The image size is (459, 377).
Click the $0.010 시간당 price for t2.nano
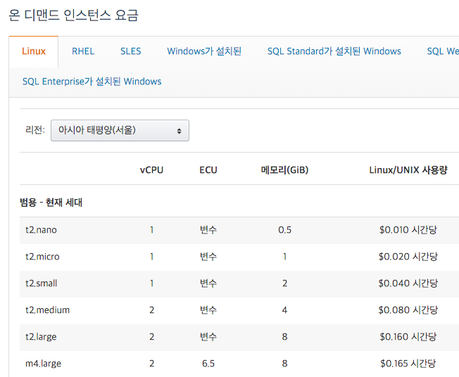[x=408, y=230]
